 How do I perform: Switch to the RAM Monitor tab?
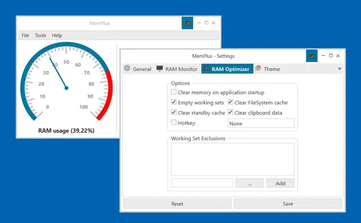(x=177, y=69)
